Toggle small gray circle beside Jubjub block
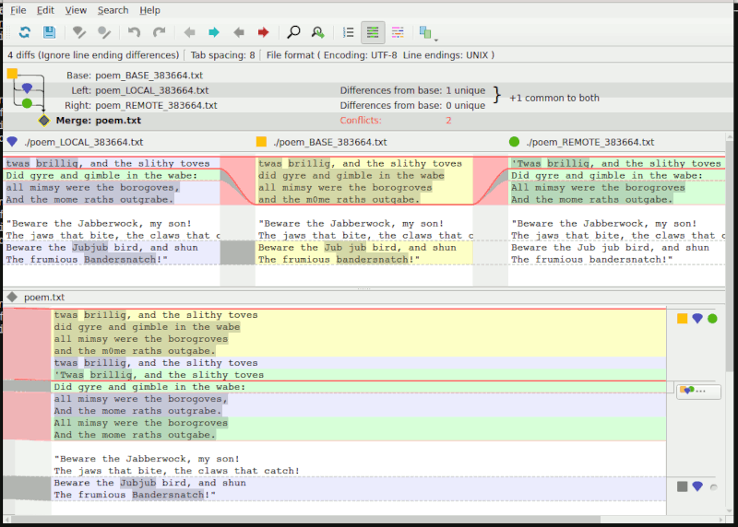738x527 pixels. [x=713, y=487]
